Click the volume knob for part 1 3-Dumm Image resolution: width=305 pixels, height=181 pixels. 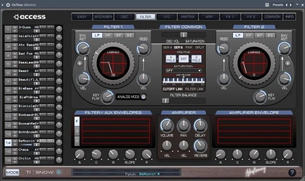[59, 29]
